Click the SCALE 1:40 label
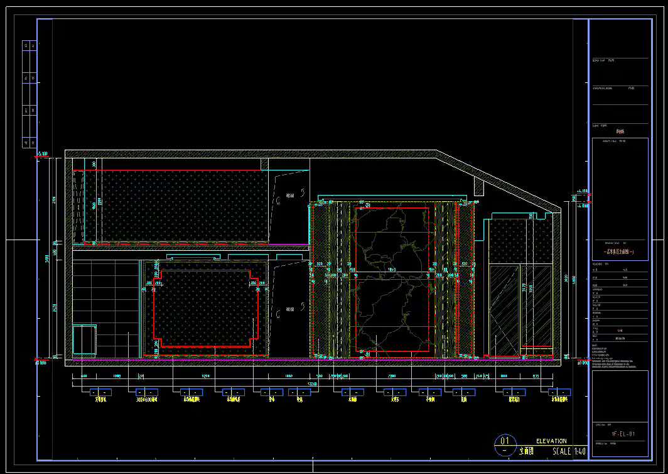The width and height of the screenshot is (668, 474). (569, 451)
